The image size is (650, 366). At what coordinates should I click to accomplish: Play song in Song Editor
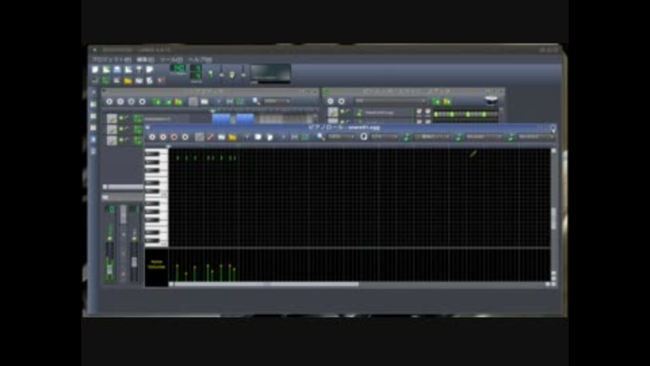pos(110,102)
